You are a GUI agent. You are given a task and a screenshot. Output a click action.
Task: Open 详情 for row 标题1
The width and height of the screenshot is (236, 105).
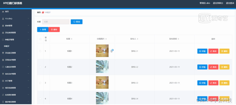point(202,51)
